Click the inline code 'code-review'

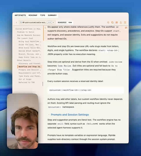click(x=116, y=62)
